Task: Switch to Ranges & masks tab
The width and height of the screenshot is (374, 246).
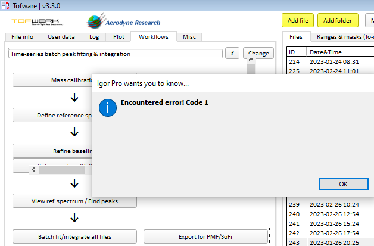Action: [344, 37]
